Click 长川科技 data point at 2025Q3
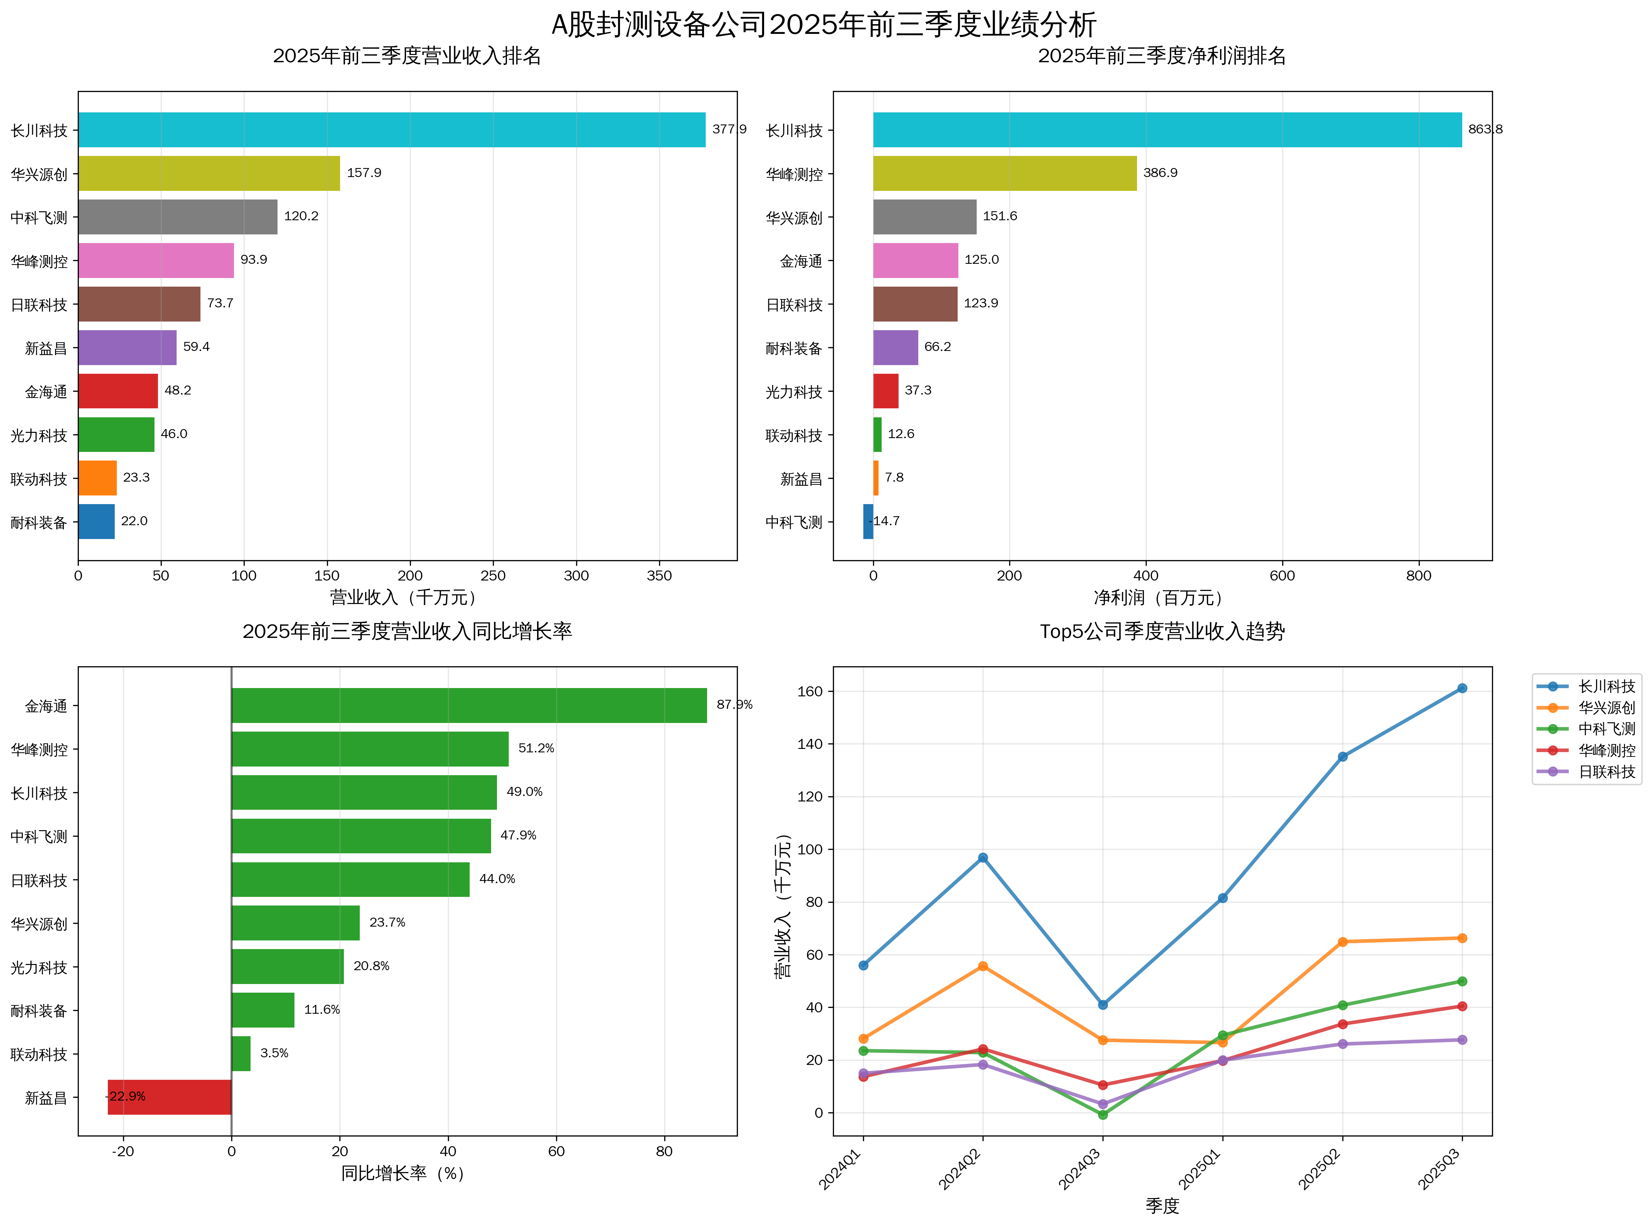1652x1225 pixels. (x=1462, y=688)
